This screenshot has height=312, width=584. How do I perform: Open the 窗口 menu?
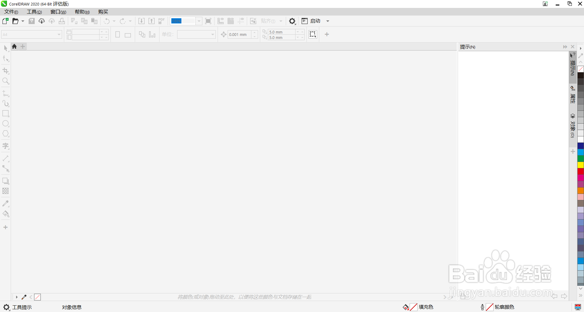58,12
